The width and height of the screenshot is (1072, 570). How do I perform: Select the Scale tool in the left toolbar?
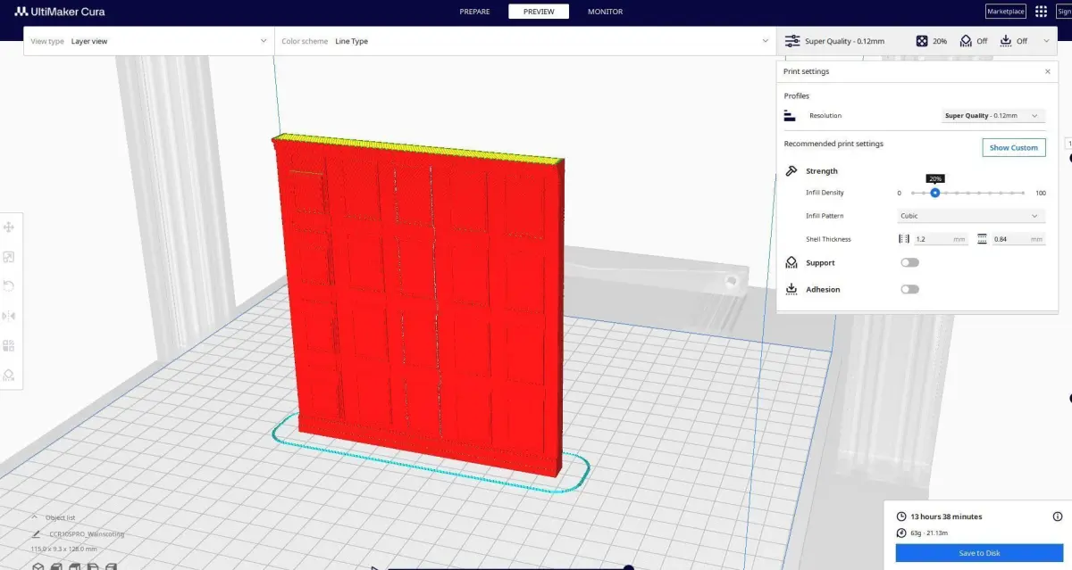point(9,257)
